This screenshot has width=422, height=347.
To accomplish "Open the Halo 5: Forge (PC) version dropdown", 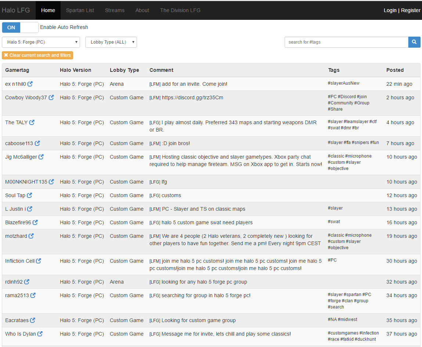I will pos(41,42).
